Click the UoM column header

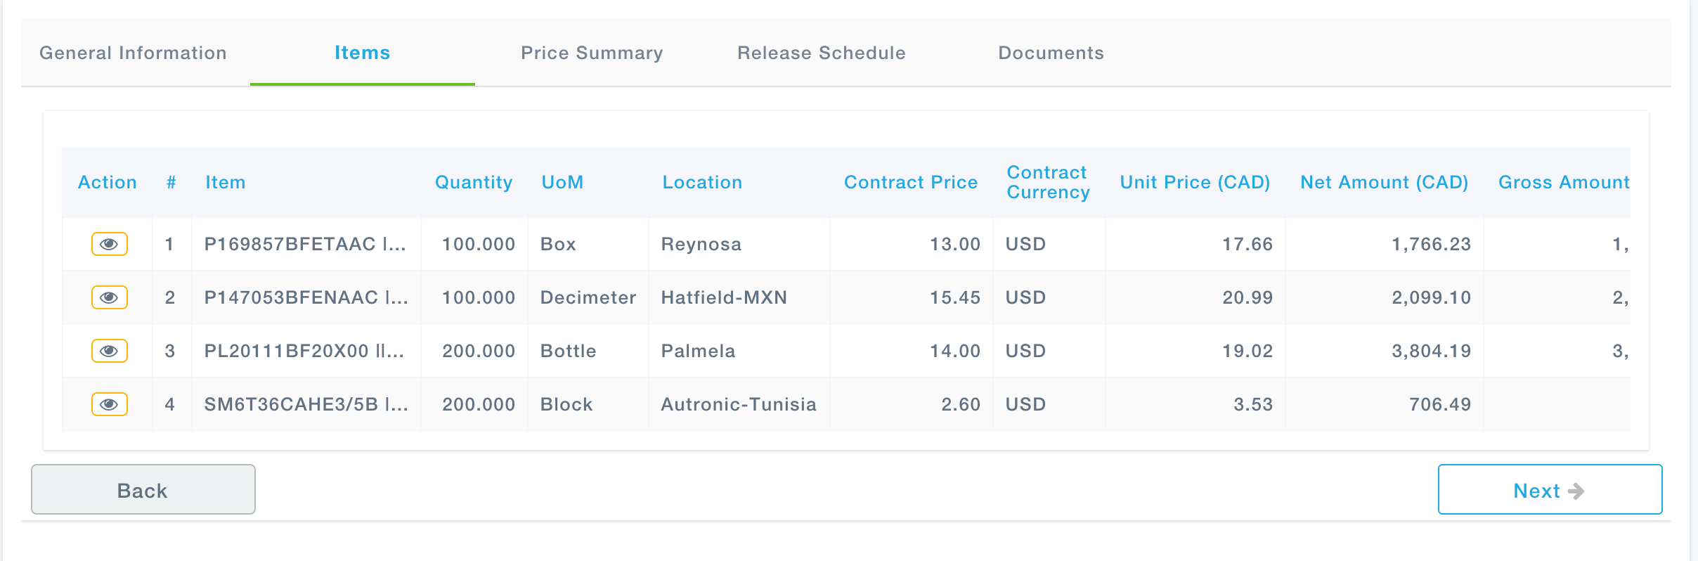tap(562, 182)
